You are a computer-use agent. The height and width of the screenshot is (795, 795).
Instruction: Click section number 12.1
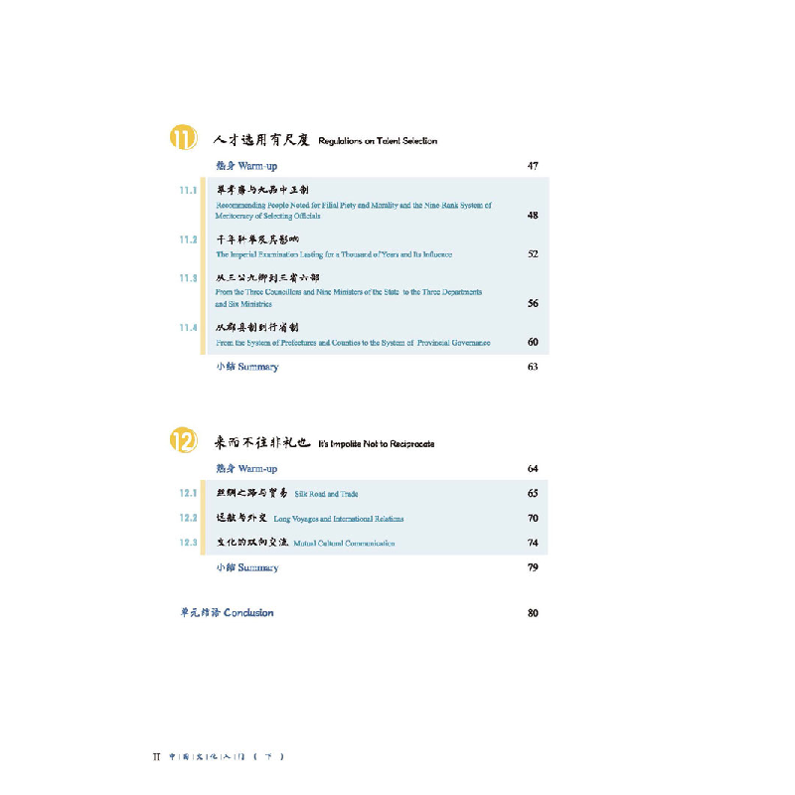point(188,493)
